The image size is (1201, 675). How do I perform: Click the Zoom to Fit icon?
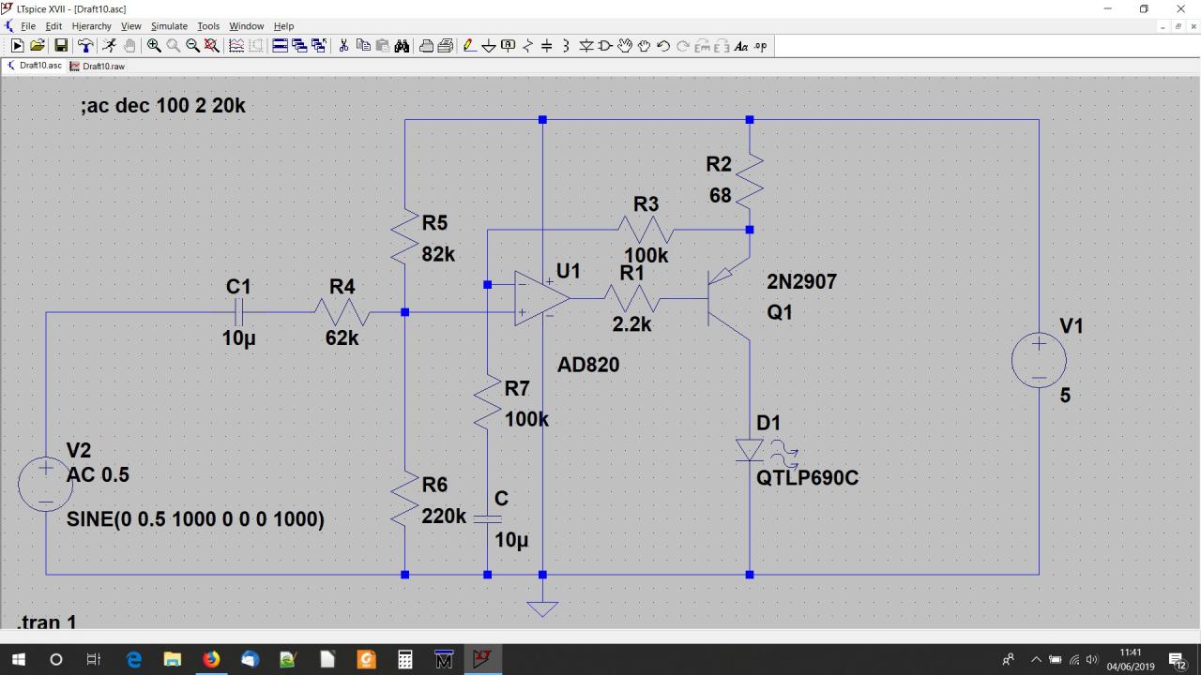[x=212, y=45]
